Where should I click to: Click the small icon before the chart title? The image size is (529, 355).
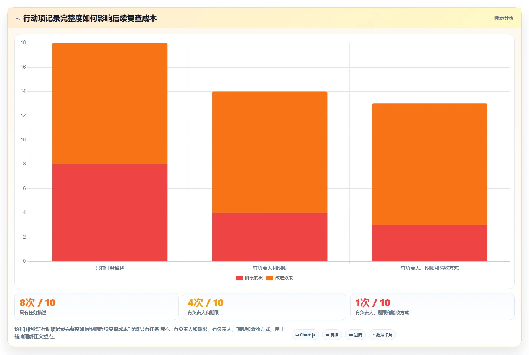17,19
